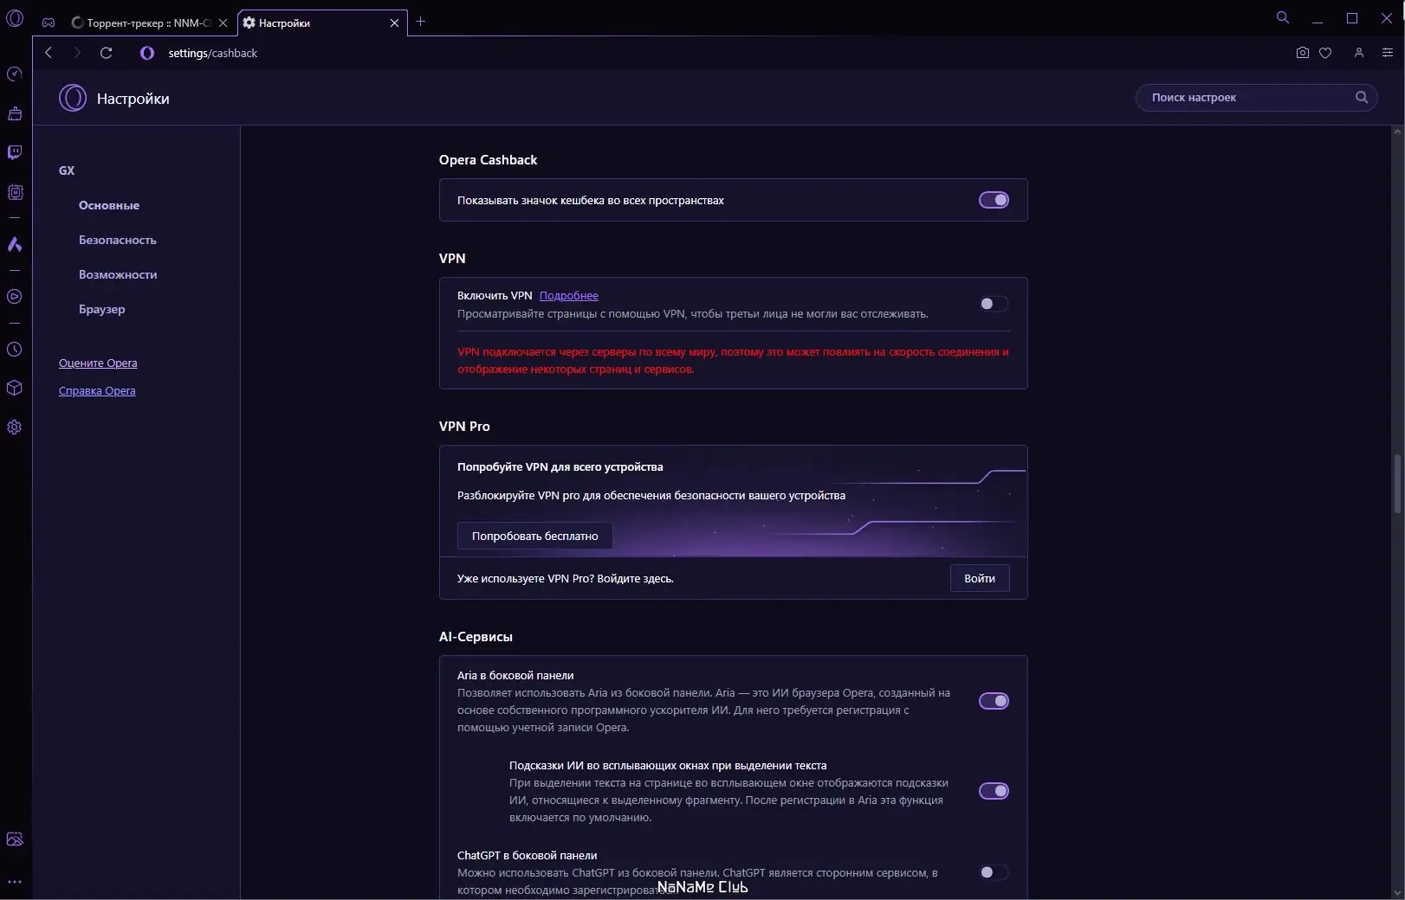The width and height of the screenshot is (1405, 900).
Task: Focus the Поиск настроек search field
Action: tap(1256, 97)
